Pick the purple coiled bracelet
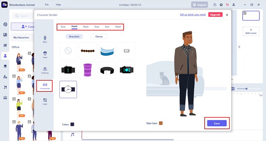 tap(88, 70)
